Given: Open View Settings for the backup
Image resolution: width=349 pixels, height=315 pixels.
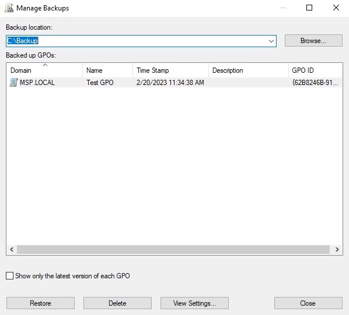Looking at the screenshot, I should tap(194, 303).
